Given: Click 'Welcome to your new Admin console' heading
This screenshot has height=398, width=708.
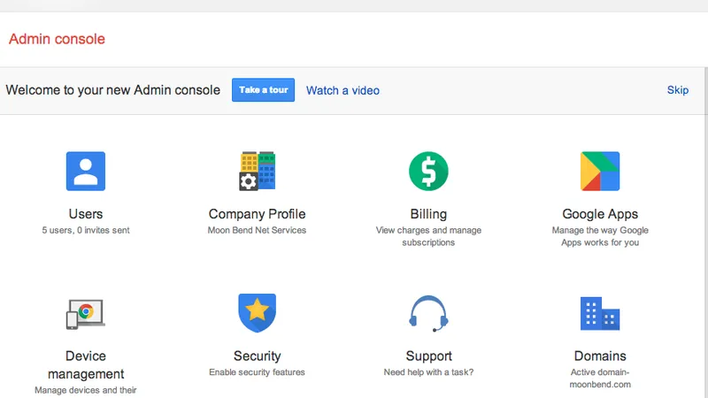Looking at the screenshot, I should 113,90.
